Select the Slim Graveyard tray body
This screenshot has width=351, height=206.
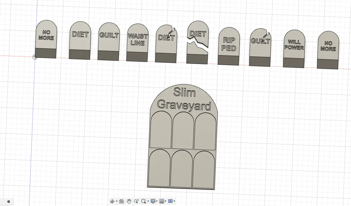point(182,137)
